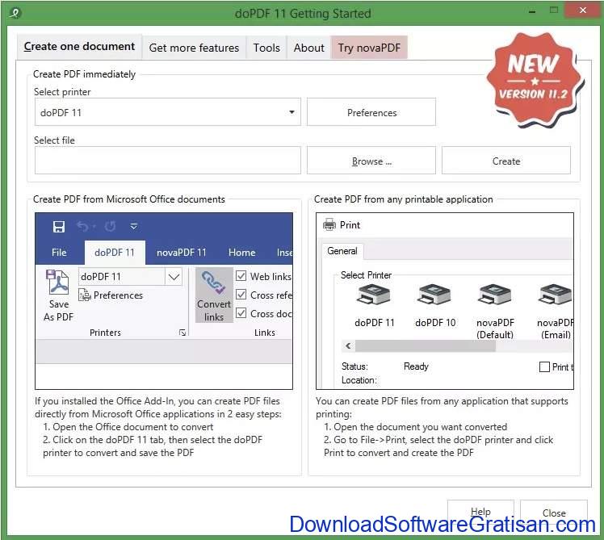Click the Preferences button beside printer selector
Screen dimensions: 604x540
tap(371, 112)
